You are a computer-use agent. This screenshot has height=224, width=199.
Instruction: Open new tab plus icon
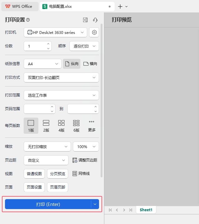click(120, 7)
